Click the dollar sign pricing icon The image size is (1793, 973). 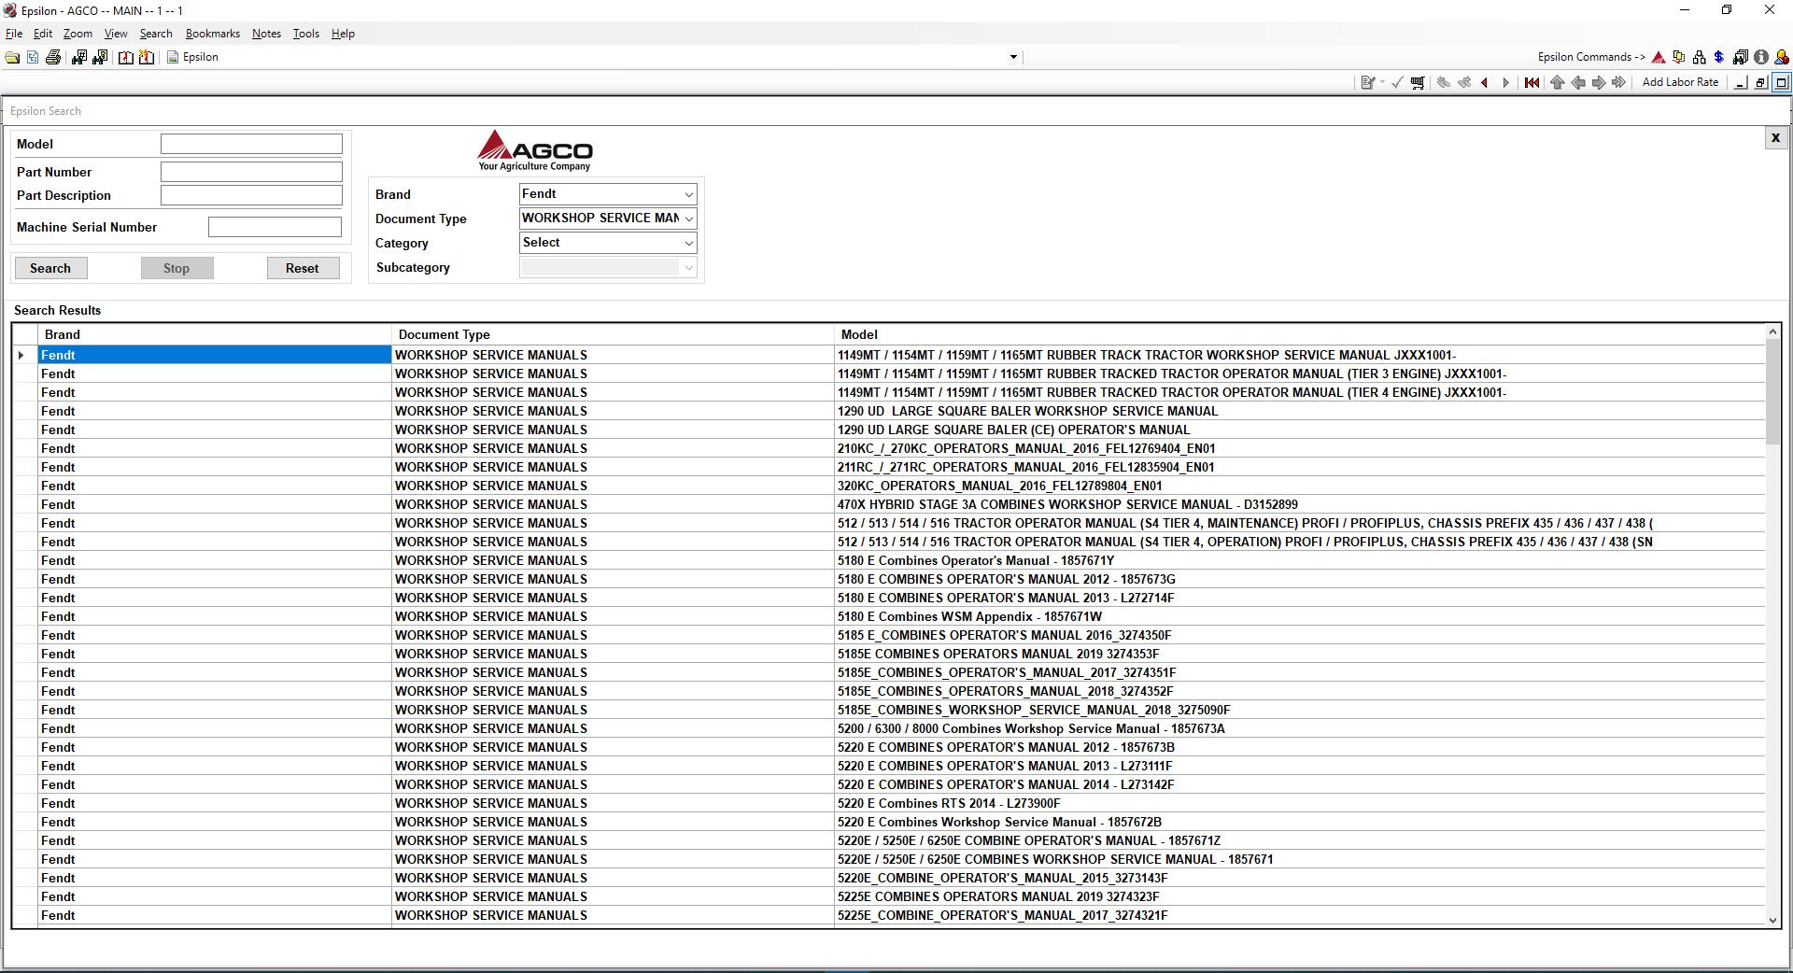point(1720,57)
